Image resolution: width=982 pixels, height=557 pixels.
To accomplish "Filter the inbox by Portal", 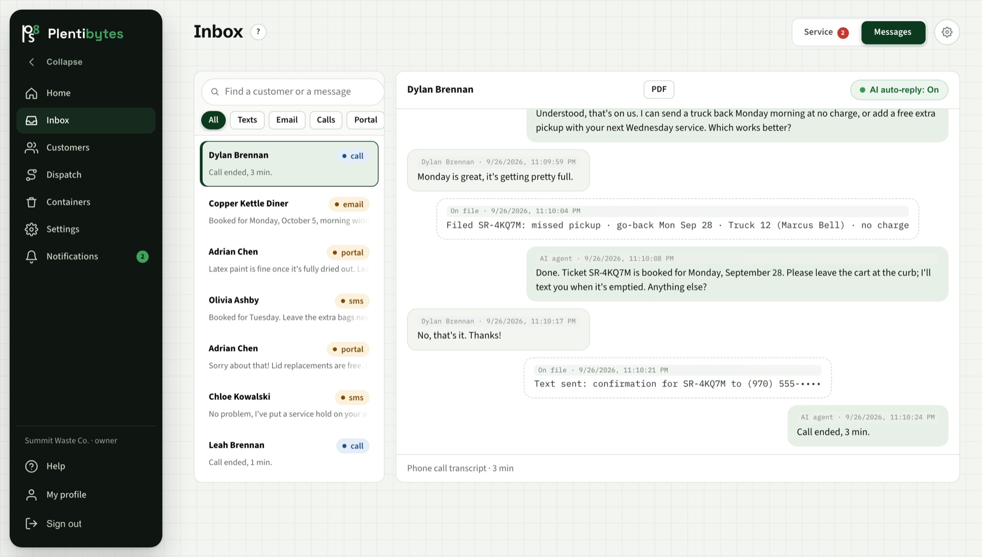I will point(366,120).
